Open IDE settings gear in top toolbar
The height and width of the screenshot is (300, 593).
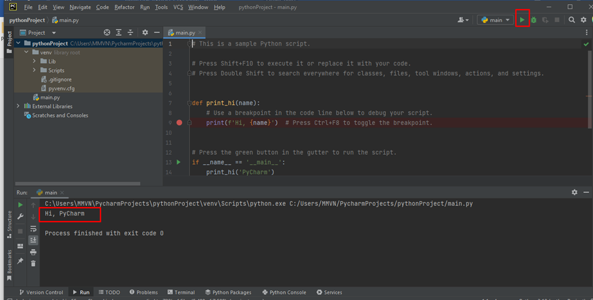[583, 20]
